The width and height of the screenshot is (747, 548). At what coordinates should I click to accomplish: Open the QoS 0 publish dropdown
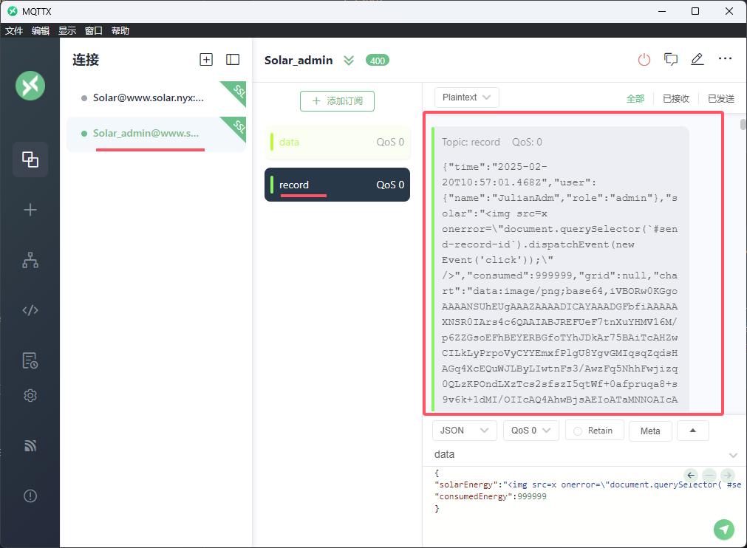(531, 431)
